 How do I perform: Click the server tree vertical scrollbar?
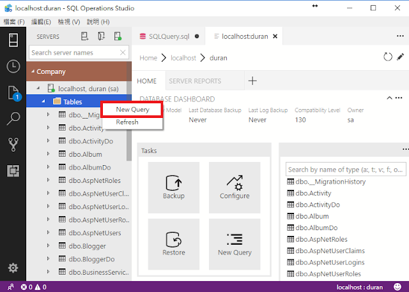[129, 112]
